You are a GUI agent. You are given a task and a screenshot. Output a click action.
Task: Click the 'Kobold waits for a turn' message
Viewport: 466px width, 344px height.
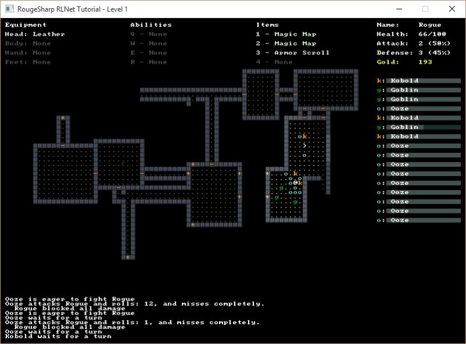[x=58, y=336]
